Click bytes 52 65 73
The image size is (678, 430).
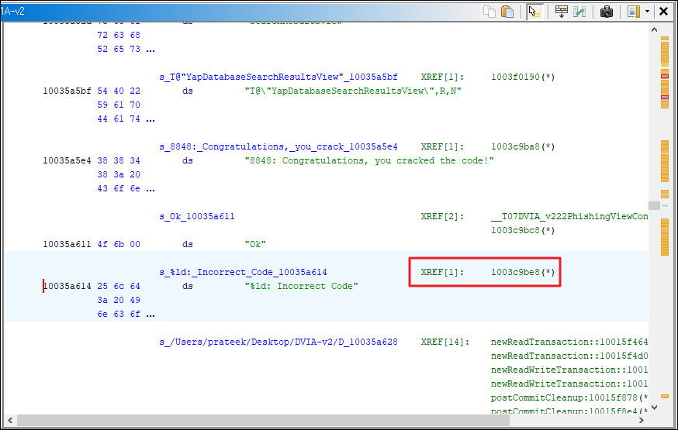point(119,50)
